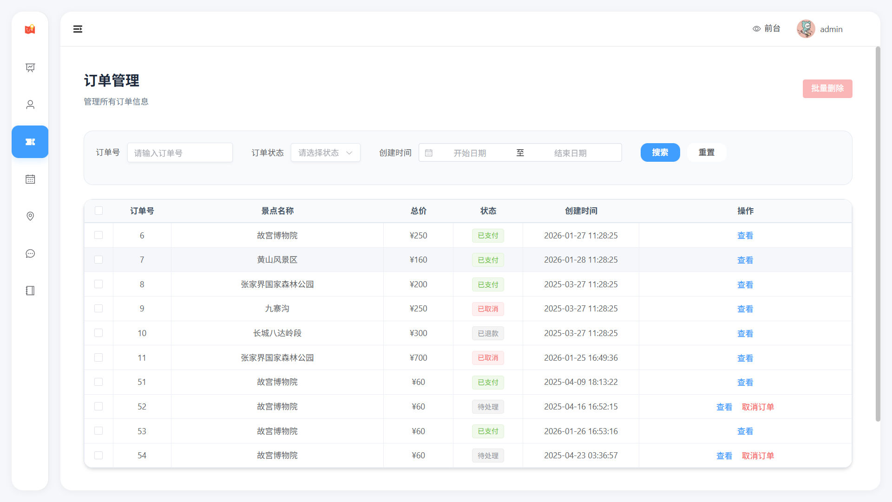This screenshot has height=502, width=892.
Task: Open the notebook sidebar icon
Action: point(30,291)
